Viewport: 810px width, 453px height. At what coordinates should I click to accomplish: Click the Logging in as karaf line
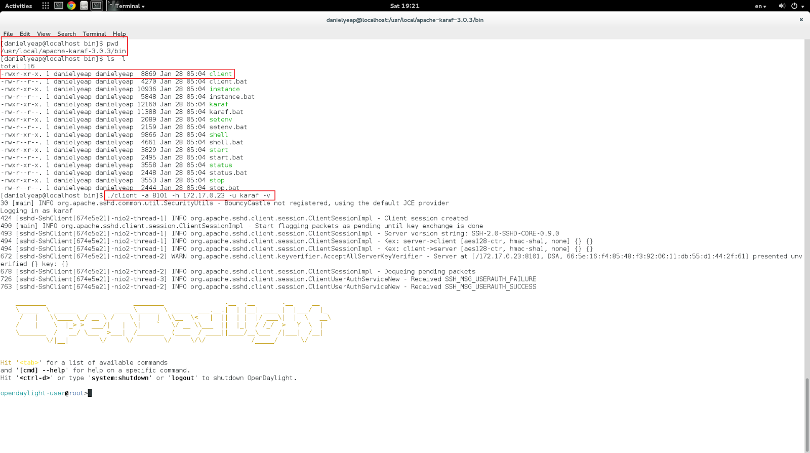36,211
